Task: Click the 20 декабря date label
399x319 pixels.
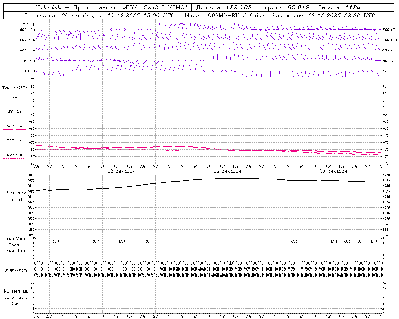Action: [333, 171]
